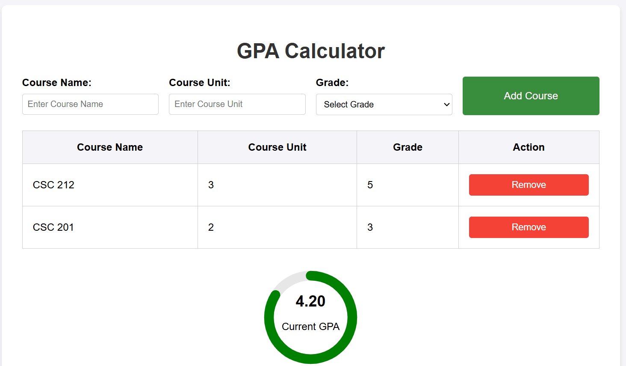
Task: Click the Enter Course Name field
Action: tap(90, 104)
